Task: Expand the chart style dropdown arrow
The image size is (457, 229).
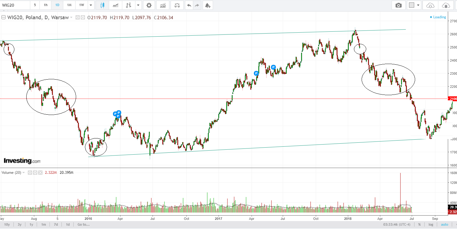Action: pyautogui.click(x=138, y=5)
